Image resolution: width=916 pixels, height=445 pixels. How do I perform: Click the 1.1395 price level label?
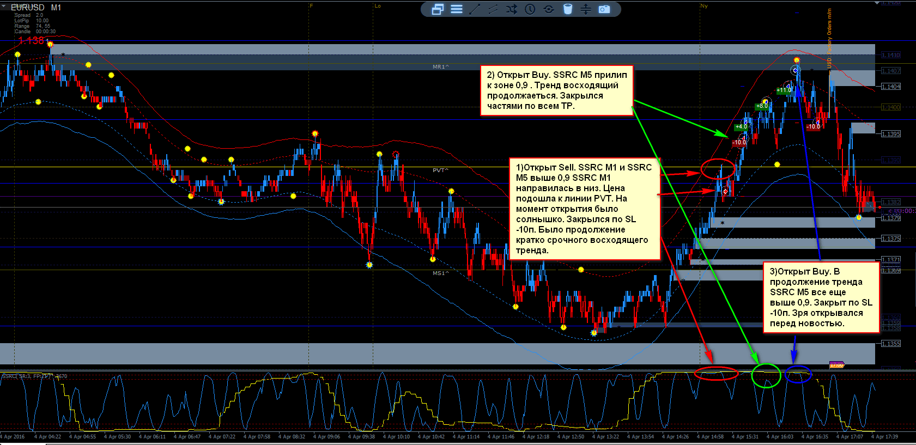891,134
